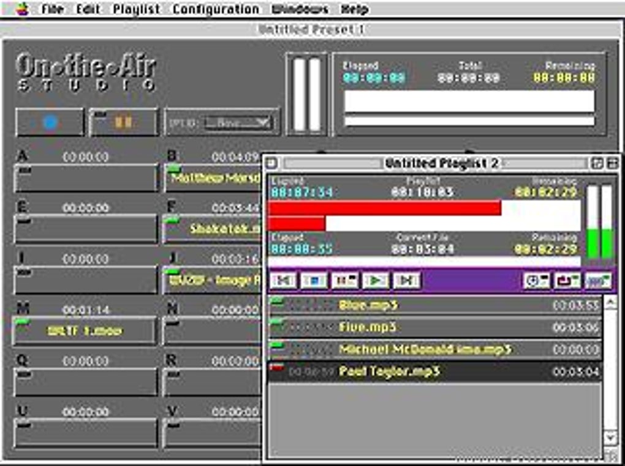Image resolution: width=625 pixels, height=466 pixels.
Task: Toggle the orange Pause button on the main deck
Action: coord(122,121)
